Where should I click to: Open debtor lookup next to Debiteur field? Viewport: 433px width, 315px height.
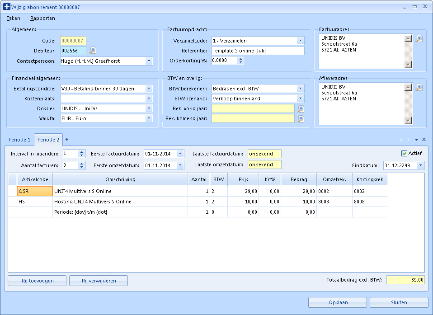pos(93,50)
